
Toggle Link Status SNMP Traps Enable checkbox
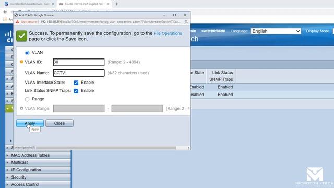click(76, 91)
